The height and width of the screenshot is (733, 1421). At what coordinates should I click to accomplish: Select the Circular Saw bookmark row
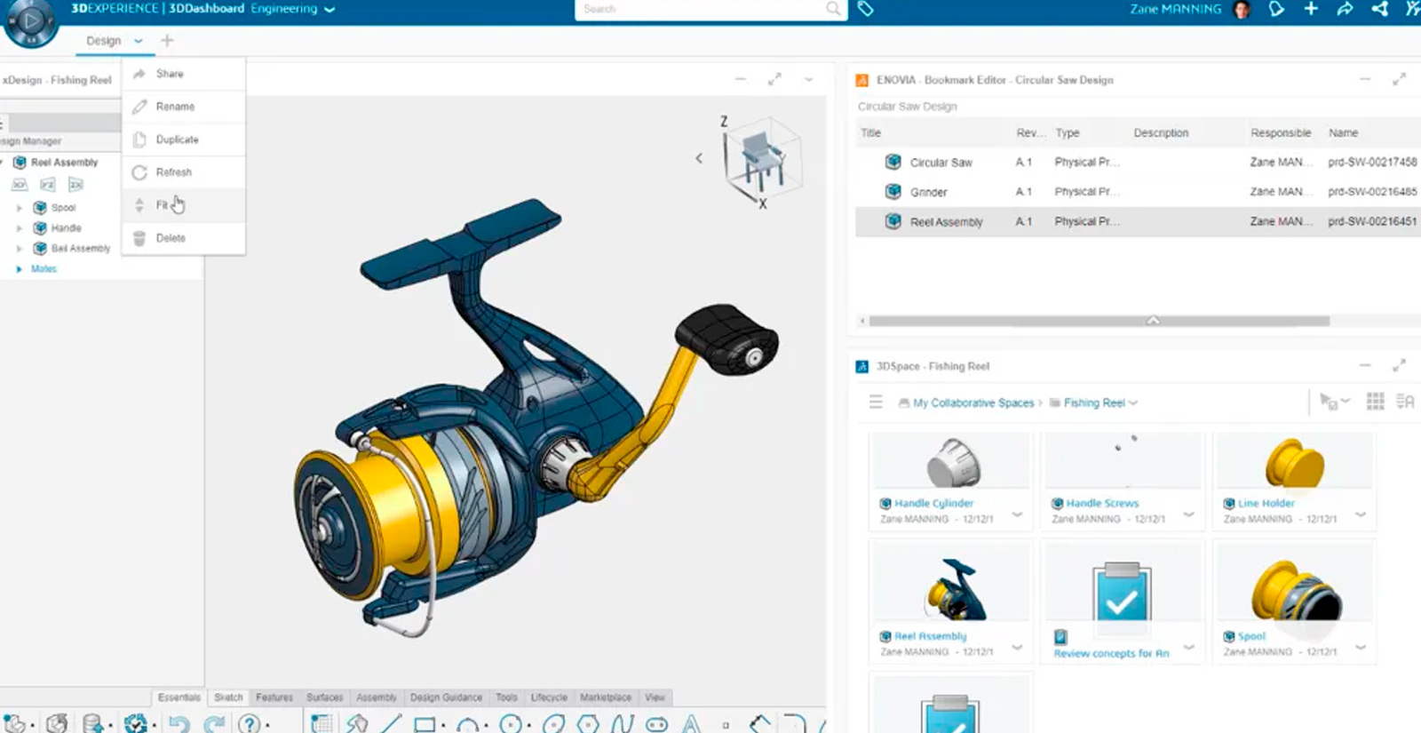coord(1137,163)
